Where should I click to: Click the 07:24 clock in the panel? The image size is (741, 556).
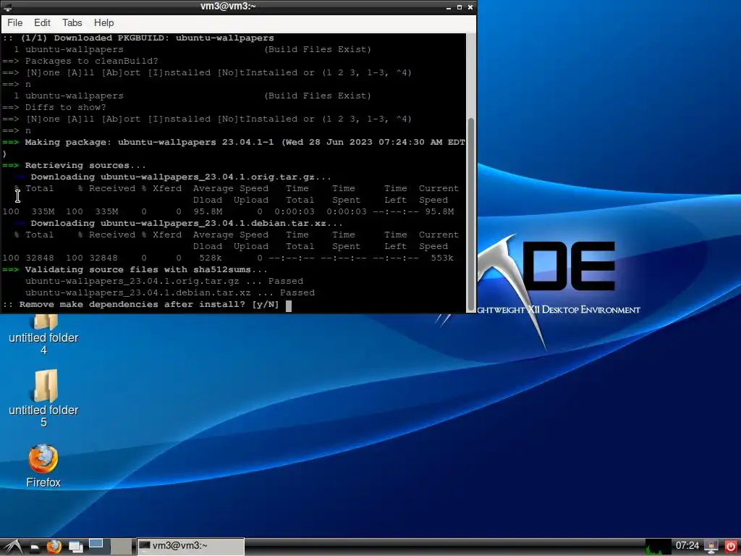click(687, 546)
